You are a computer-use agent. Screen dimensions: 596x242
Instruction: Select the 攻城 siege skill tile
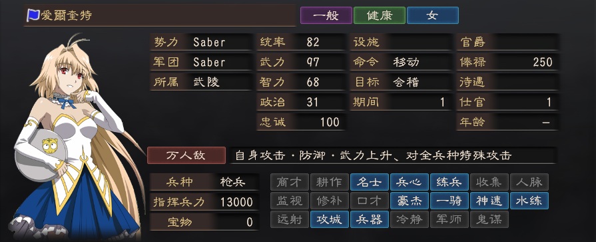pyautogui.click(x=330, y=219)
